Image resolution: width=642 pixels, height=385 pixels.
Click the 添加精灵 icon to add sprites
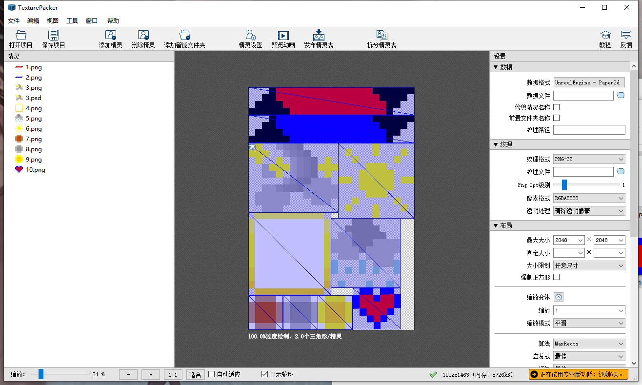110,38
